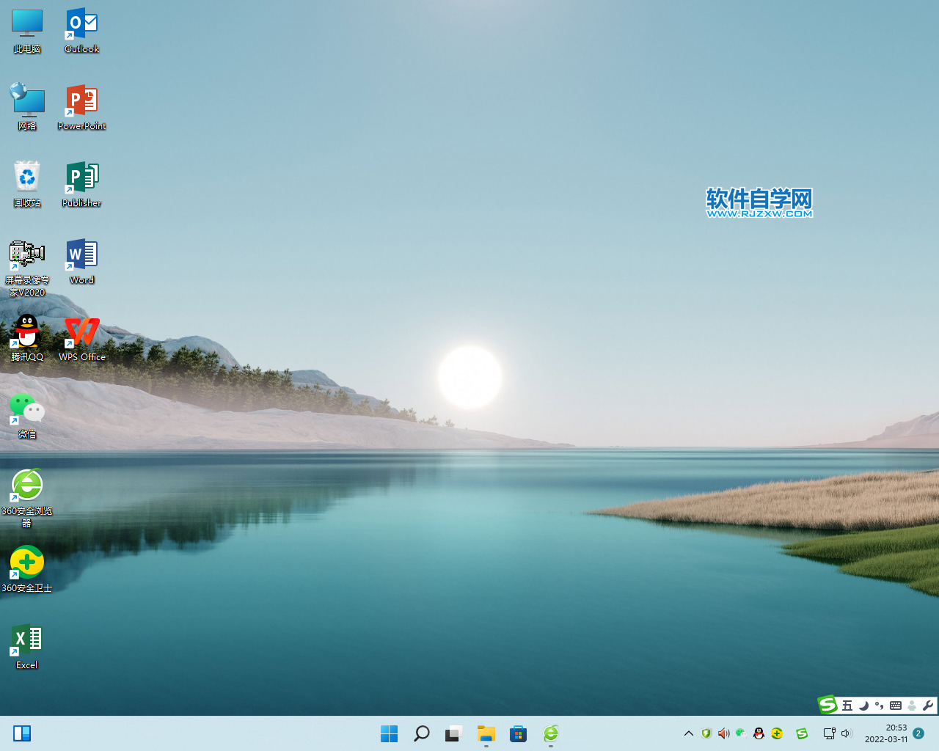Switch to Task View on the taskbar
The width and height of the screenshot is (939, 751).
pyautogui.click(x=453, y=733)
